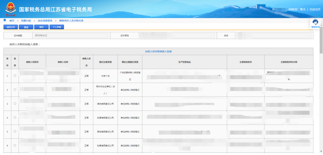Save using the 保存 button
Image resolution: width=323 pixels, height=155 pixels.
point(41,27)
